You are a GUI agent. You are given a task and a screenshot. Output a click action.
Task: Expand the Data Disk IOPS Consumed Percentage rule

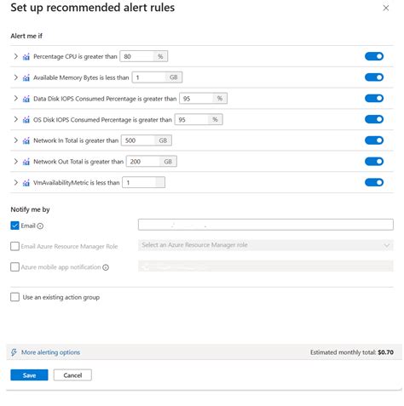16,99
